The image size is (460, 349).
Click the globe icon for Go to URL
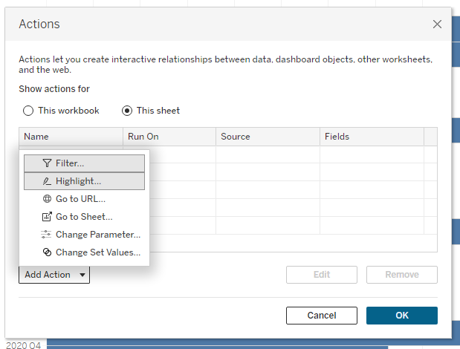[x=47, y=199]
